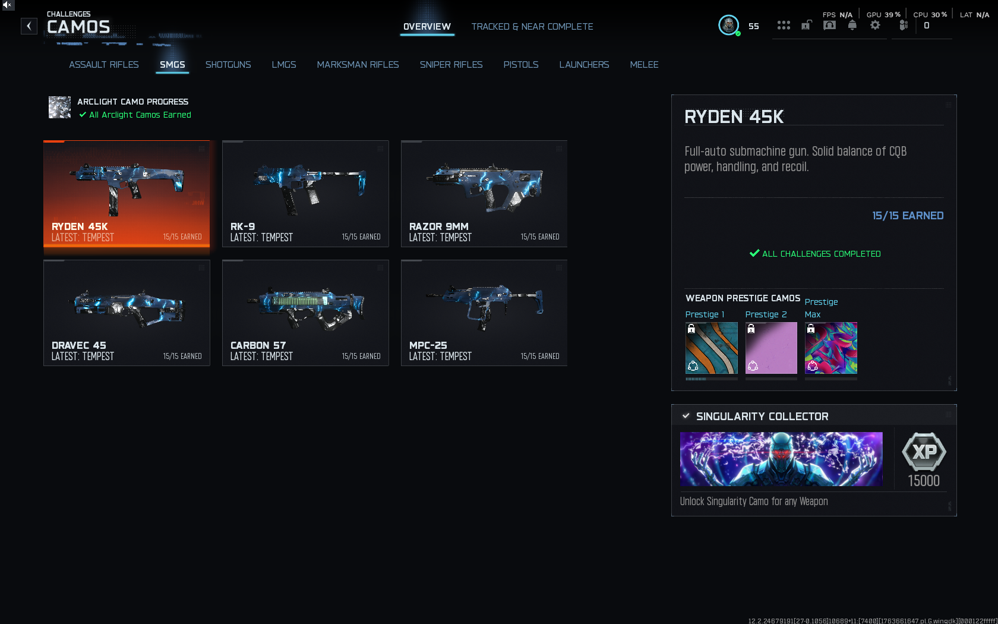
Task: Click the GPU 39% readout
Action: 883,15
